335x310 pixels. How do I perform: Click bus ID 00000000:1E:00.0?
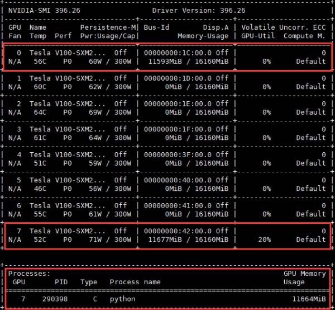tap(178, 104)
